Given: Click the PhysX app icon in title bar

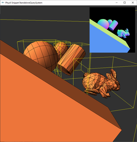Looking at the screenshot, I should [3, 2].
